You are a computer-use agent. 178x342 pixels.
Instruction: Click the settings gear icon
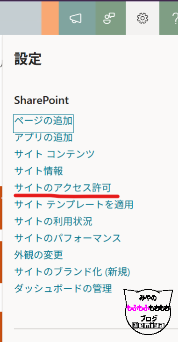pos(142,18)
